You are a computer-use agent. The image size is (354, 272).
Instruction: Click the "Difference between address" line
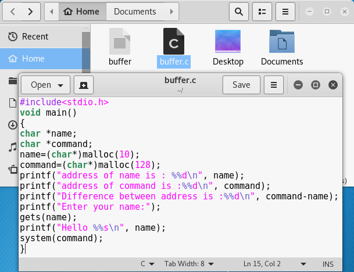(179, 196)
